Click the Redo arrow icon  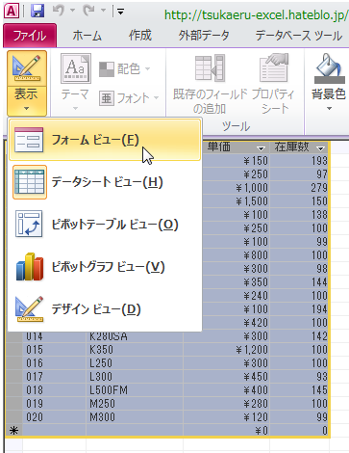(x=88, y=11)
